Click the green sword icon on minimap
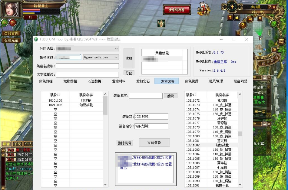 [274, 23]
